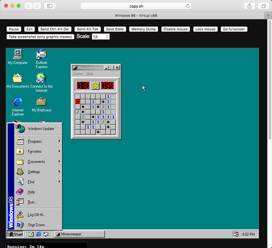The height and width of the screenshot is (248, 272).
Task: Expand the Settings submenu arrow
Action: (59, 171)
